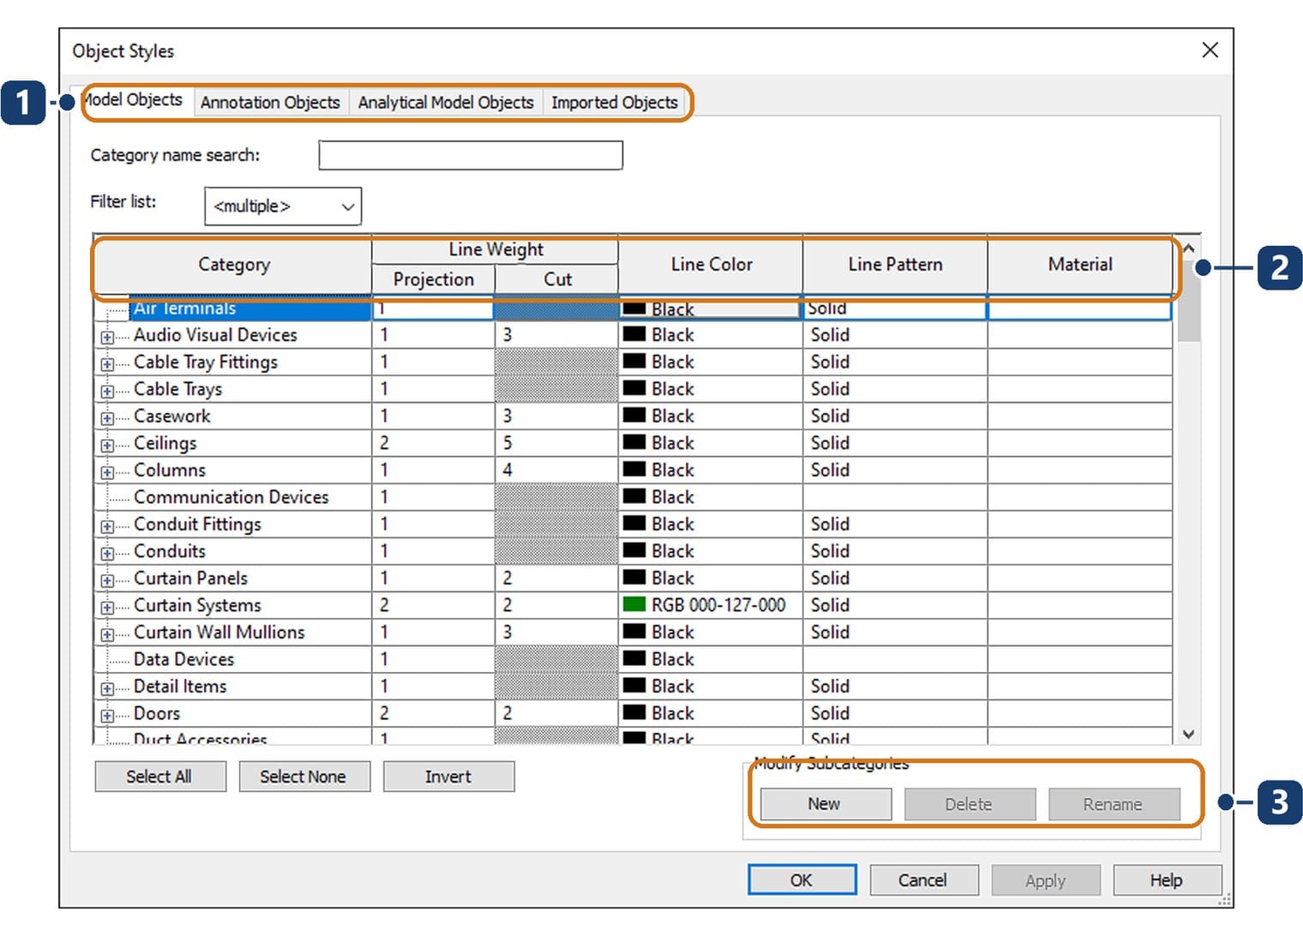Click the Apply button
1303x936 pixels.
click(x=1045, y=880)
